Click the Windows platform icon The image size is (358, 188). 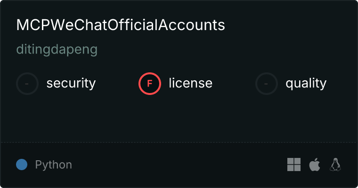click(x=294, y=164)
